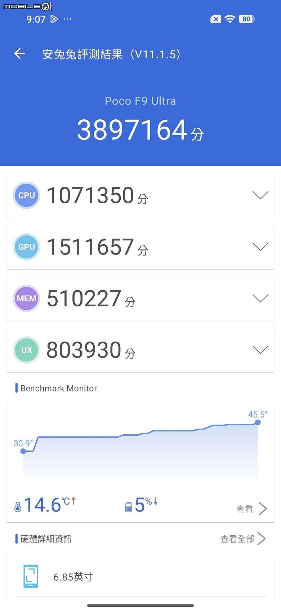Tap the UX score badge icon

pyautogui.click(x=26, y=350)
